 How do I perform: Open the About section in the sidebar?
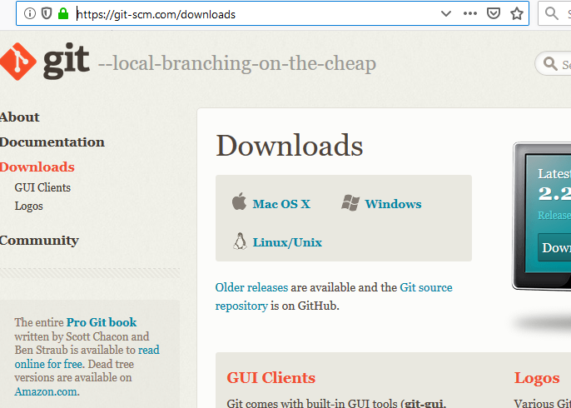20,117
